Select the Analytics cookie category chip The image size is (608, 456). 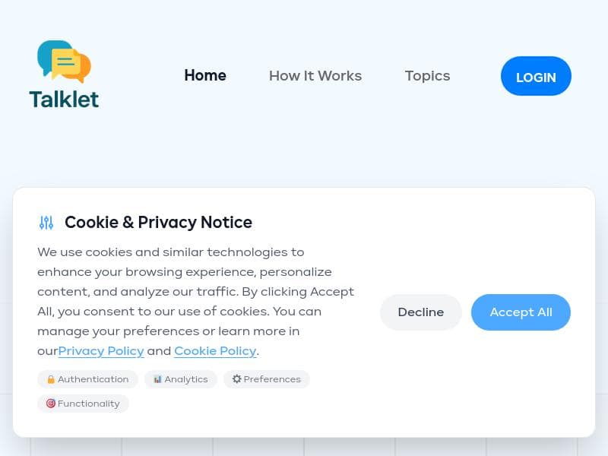[180, 378]
